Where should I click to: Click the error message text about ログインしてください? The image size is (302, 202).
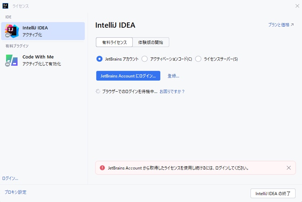click(x=178, y=168)
